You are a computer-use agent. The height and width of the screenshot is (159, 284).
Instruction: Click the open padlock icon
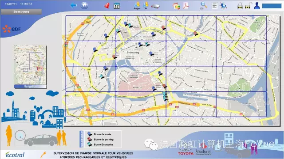click(x=248, y=6)
